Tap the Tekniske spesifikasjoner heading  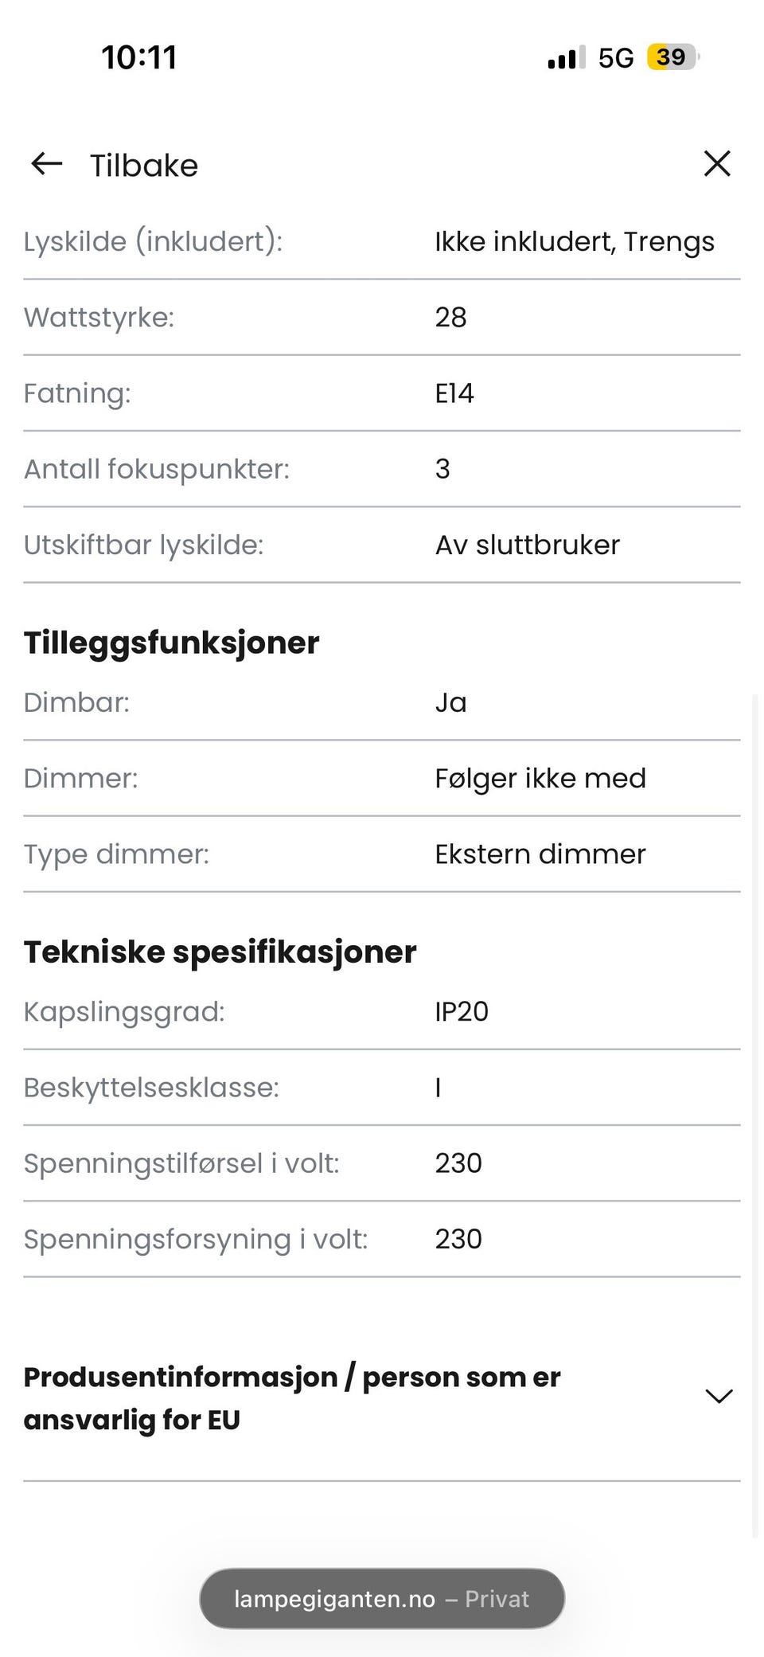coord(220,952)
